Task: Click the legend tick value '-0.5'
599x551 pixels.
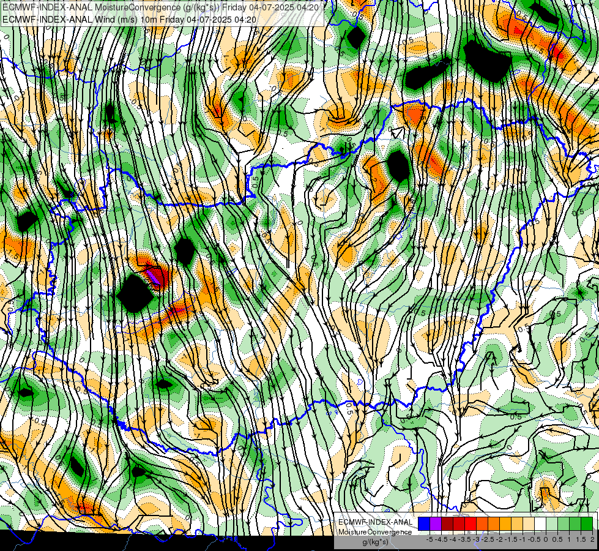Action: (534, 539)
